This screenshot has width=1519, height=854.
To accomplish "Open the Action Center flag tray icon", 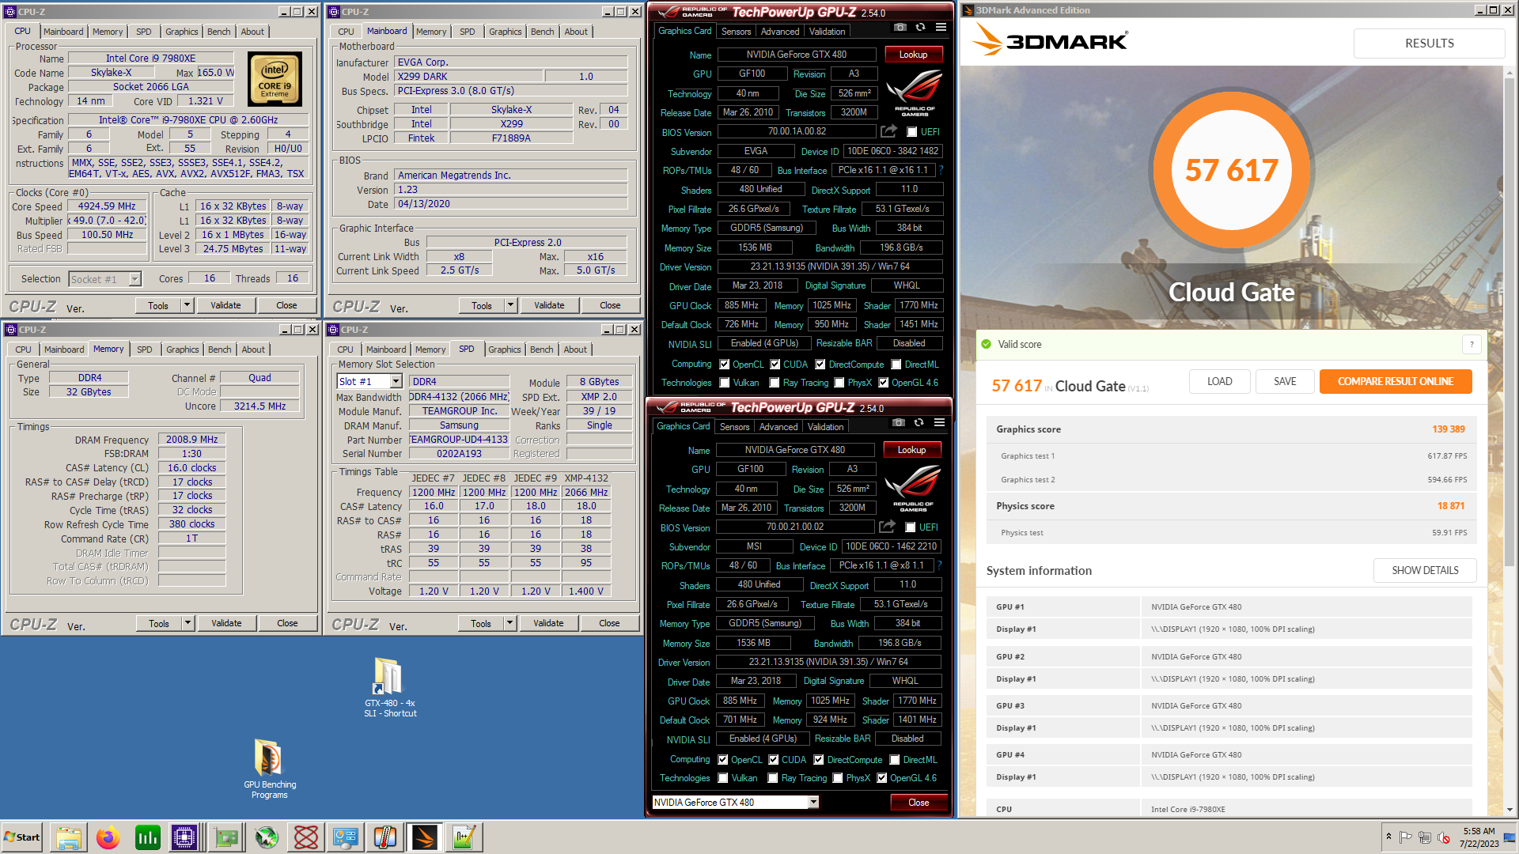I will (x=1406, y=837).
